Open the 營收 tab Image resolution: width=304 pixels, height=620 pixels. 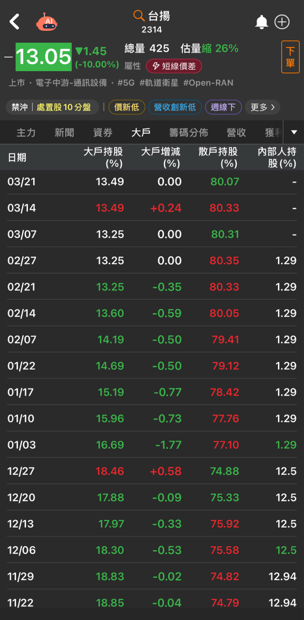(236, 132)
